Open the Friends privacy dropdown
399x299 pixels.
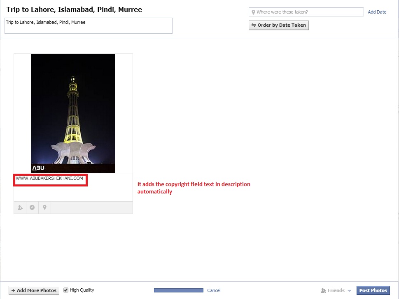tap(336, 290)
